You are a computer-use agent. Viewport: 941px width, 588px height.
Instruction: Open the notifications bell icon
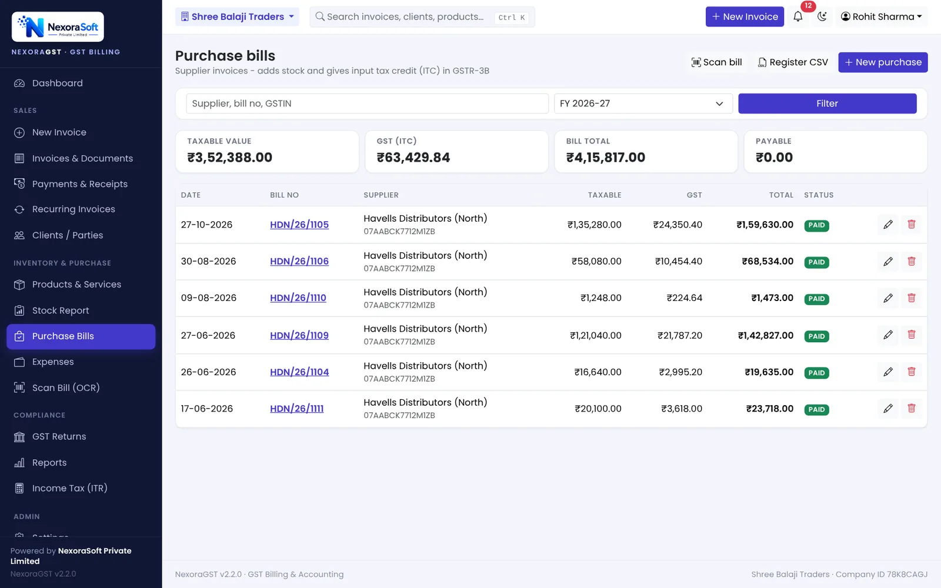coord(798,16)
